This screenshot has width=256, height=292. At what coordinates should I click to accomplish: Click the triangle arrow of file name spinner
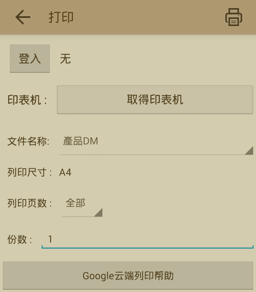click(x=249, y=151)
